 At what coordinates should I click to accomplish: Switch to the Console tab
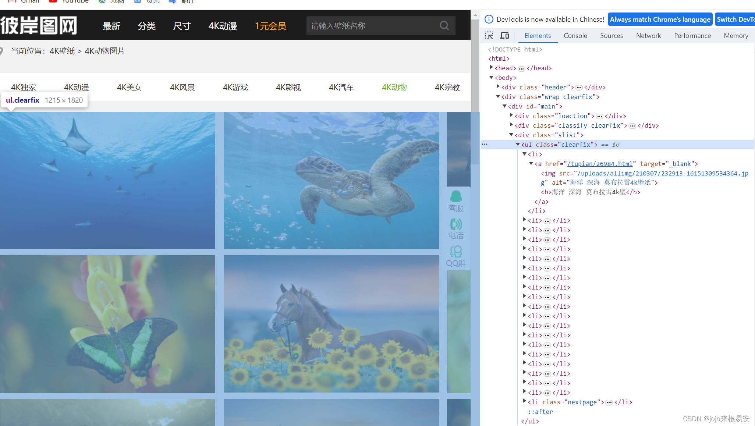pos(575,36)
